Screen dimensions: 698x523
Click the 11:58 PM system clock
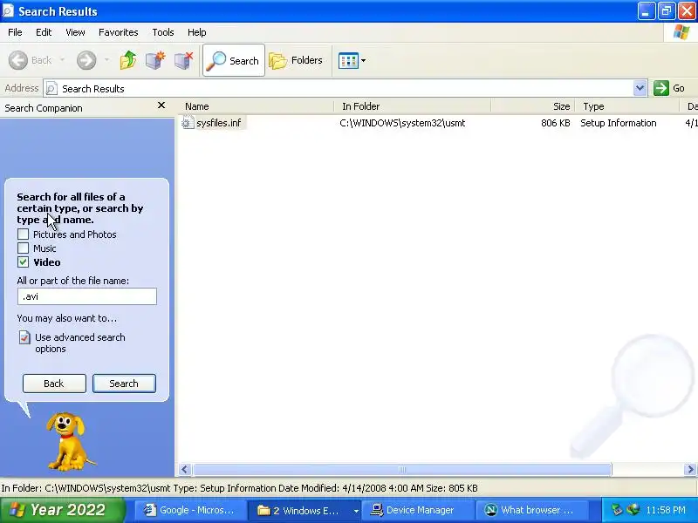click(666, 510)
